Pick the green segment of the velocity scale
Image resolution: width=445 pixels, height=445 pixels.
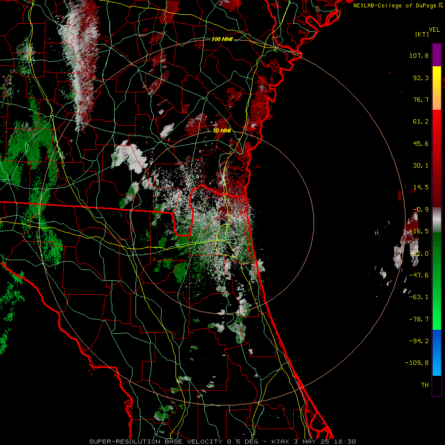(437, 281)
